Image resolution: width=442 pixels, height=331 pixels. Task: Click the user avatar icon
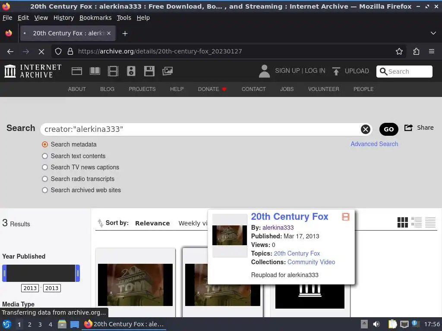coord(264,71)
